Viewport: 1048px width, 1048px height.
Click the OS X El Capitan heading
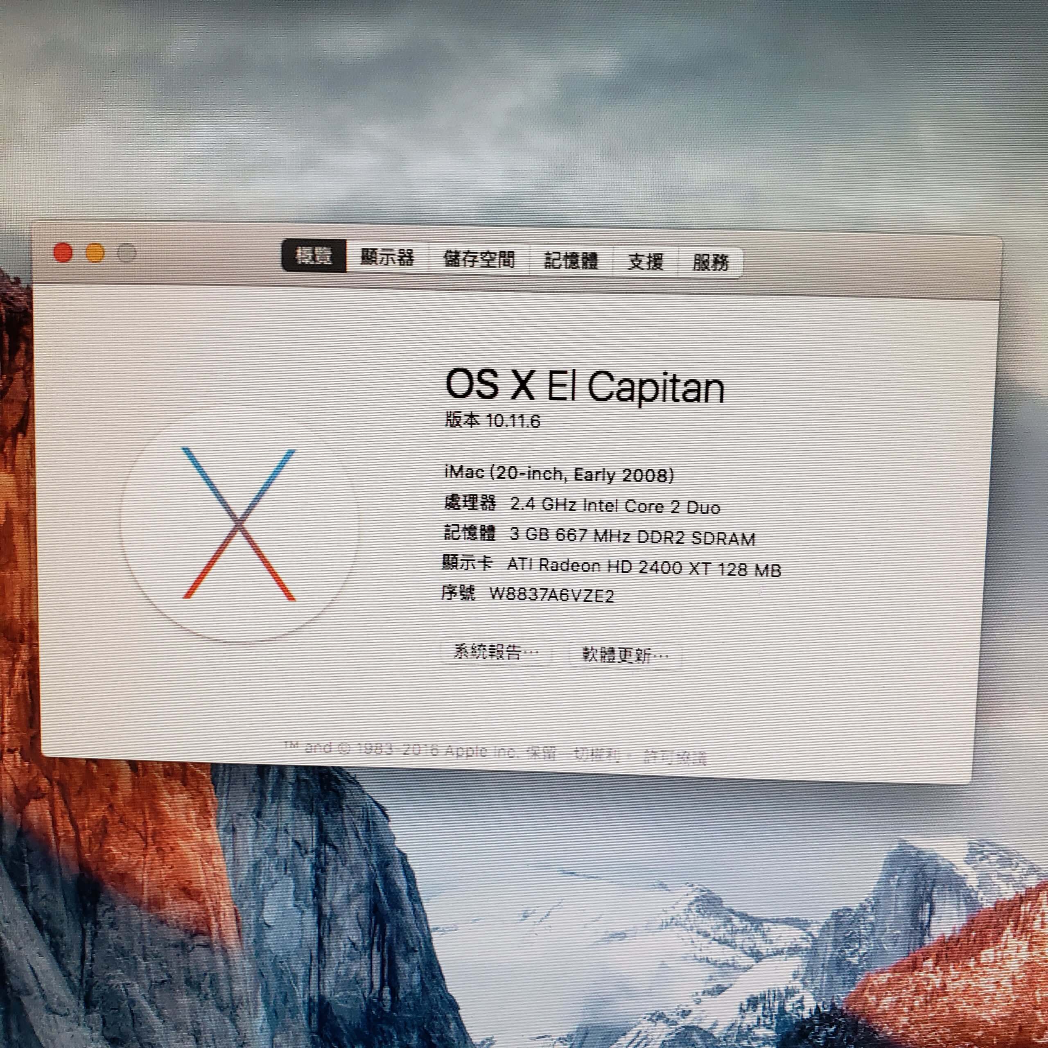tap(584, 386)
